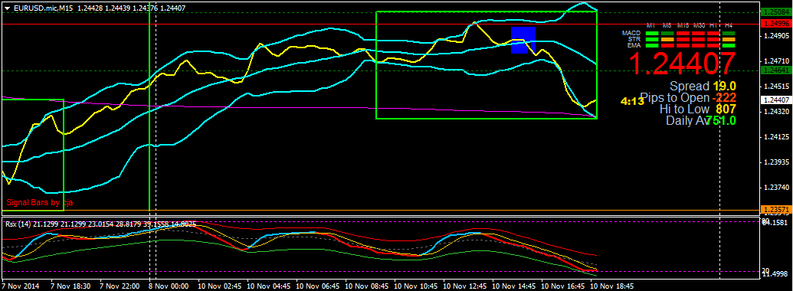Click the EMA signal bar under M15
The image size is (793, 291).
tap(683, 45)
